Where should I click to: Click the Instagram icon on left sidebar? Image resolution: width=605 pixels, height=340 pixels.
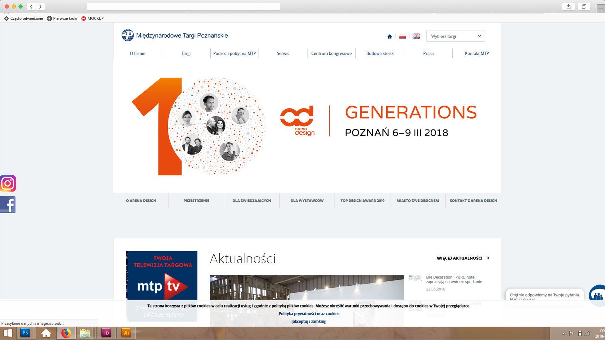point(8,183)
